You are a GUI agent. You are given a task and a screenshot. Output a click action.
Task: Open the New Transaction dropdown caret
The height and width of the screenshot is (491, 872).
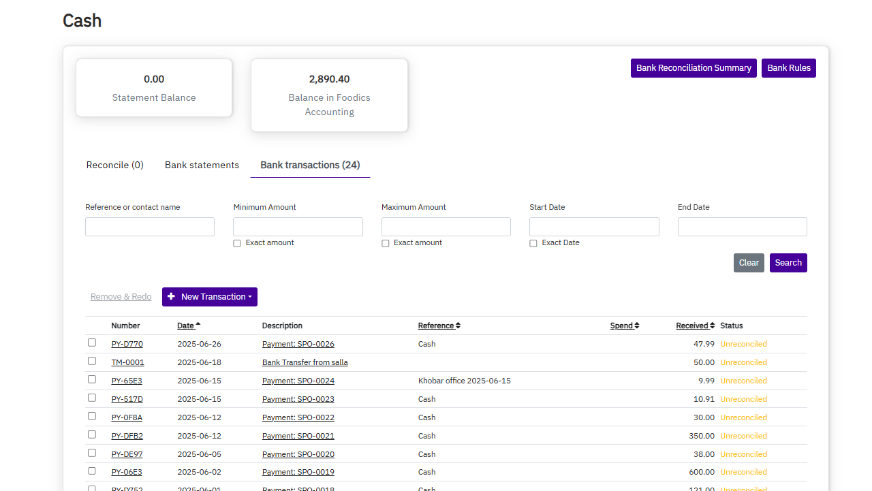249,297
